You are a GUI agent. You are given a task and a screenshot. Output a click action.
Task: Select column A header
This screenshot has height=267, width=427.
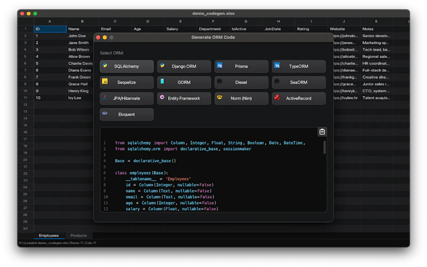click(50, 21)
